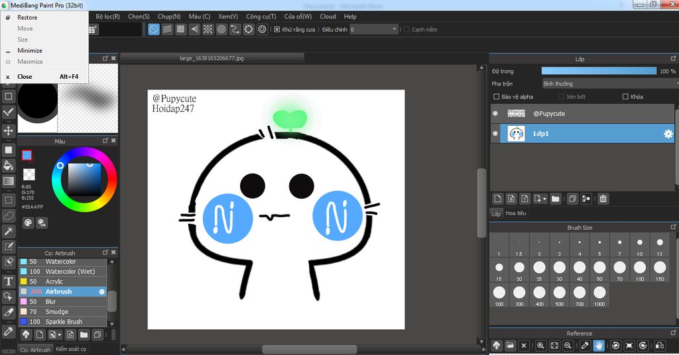Select the Gradient tool

pyautogui.click(x=8, y=181)
